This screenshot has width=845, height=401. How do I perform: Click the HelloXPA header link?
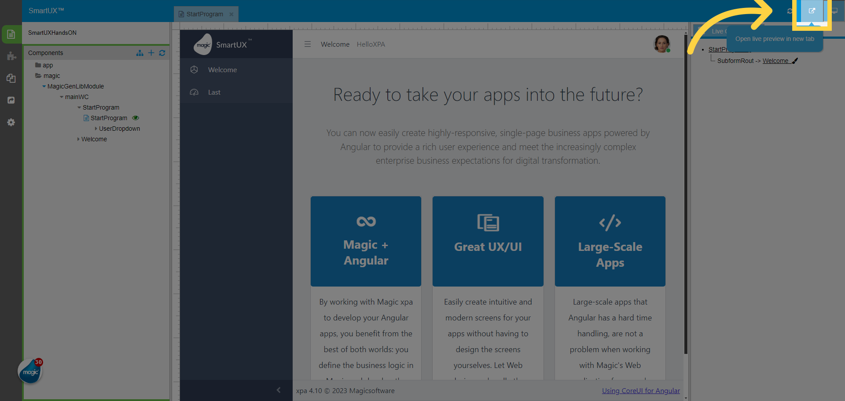point(371,44)
